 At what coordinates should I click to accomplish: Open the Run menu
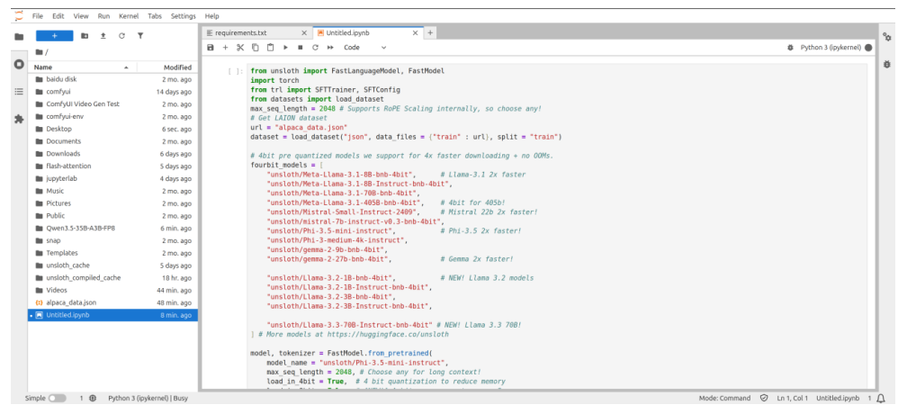point(103,16)
